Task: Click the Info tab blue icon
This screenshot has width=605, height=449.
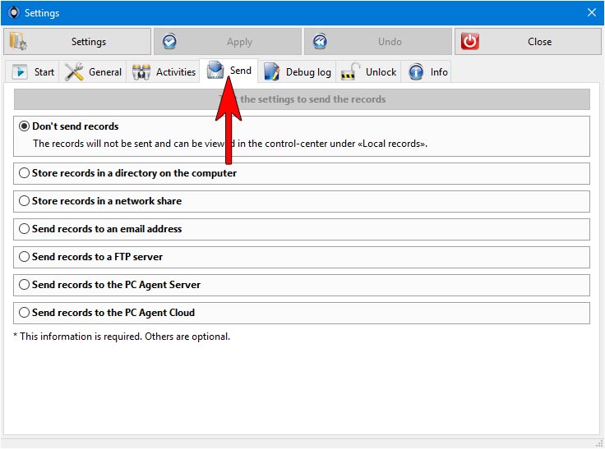Action: tap(417, 72)
